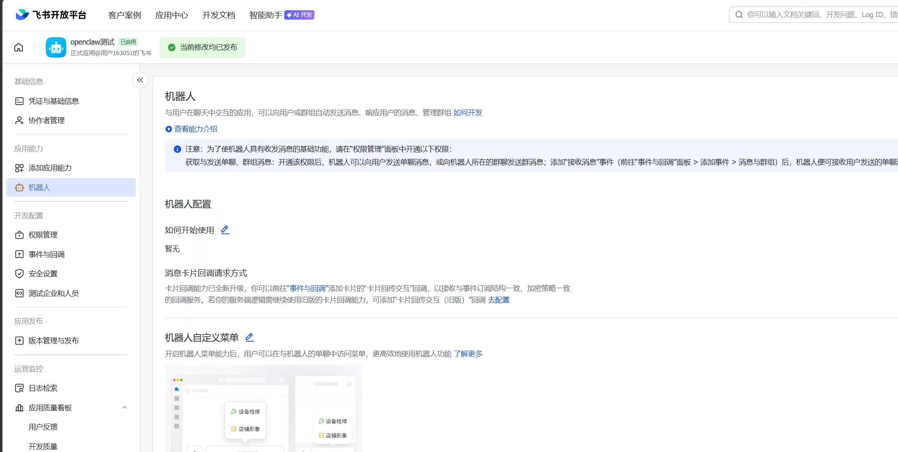Click the robot menu preview thumbnail

pyautogui.click(x=263, y=409)
